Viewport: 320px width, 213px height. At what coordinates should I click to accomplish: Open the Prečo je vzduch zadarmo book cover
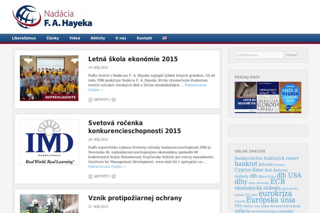(291, 97)
